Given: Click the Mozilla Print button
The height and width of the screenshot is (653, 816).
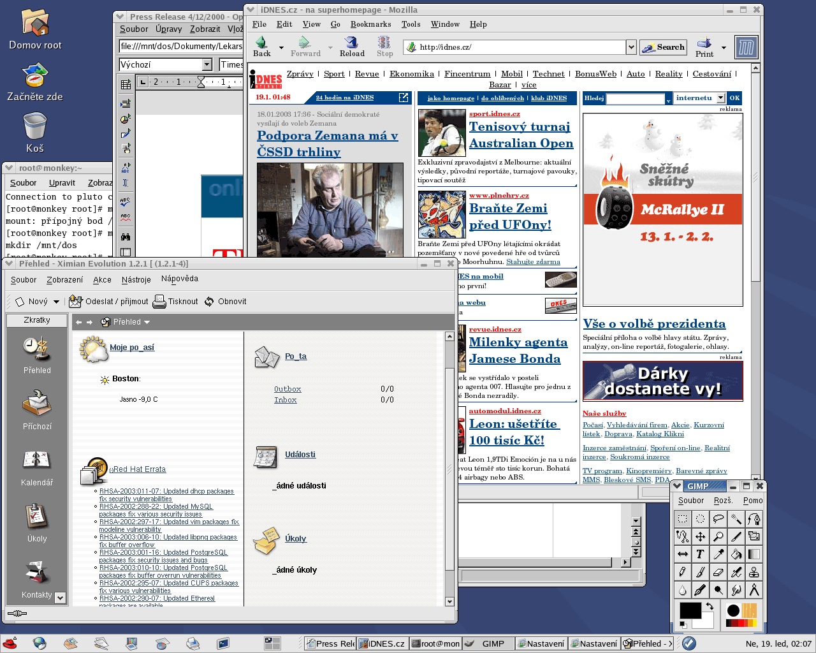Looking at the screenshot, I should pyautogui.click(x=704, y=47).
